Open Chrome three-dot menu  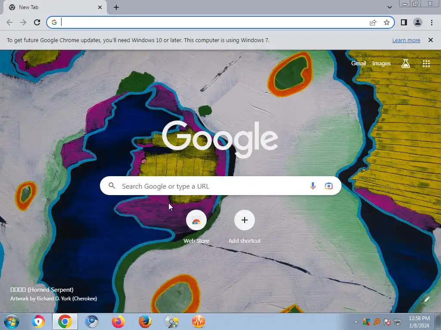(432, 22)
